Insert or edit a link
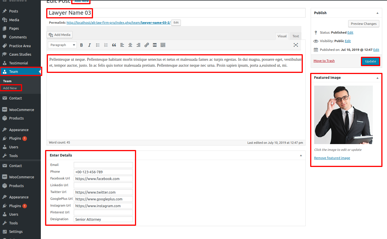This screenshot has width=387, height=239. pyautogui.click(x=147, y=45)
